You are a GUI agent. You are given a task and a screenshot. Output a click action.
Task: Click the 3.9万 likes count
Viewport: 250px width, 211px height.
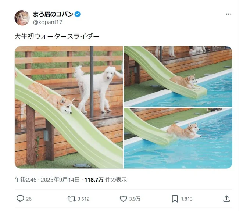(x=135, y=199)
